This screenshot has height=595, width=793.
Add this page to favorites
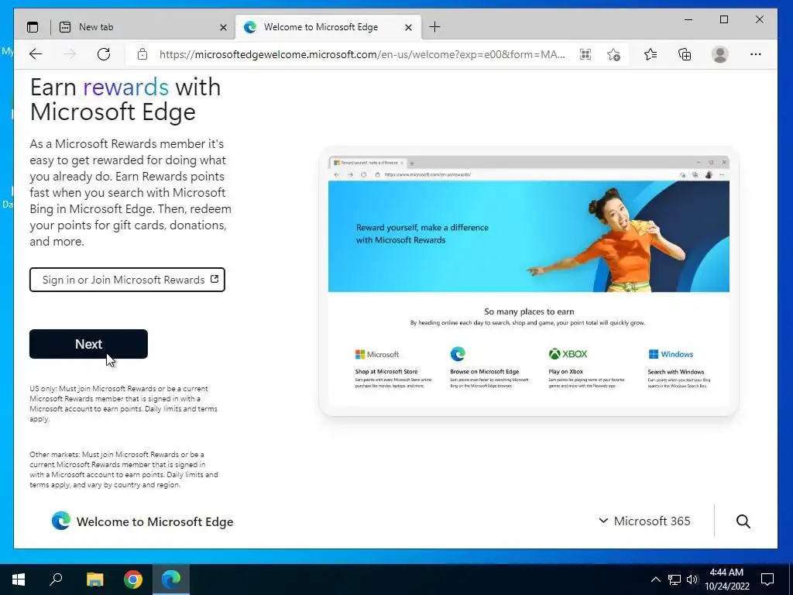coord(613,54)
